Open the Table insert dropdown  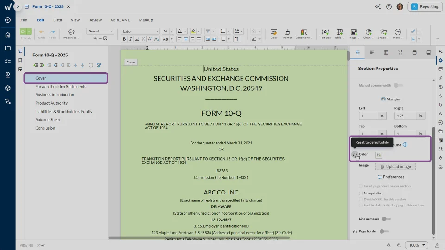click(x=339, y=34)
